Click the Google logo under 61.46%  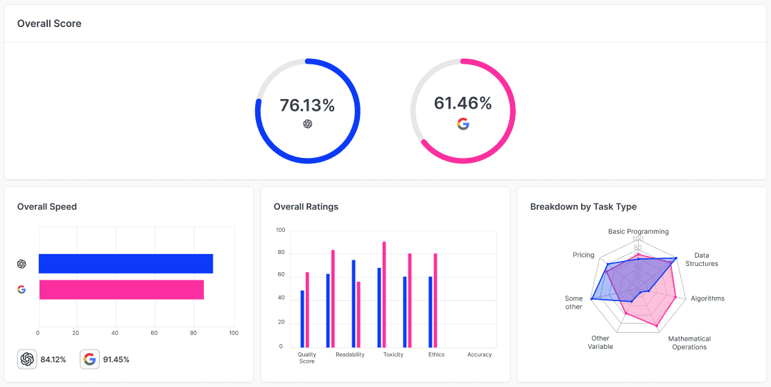point(463,124)
